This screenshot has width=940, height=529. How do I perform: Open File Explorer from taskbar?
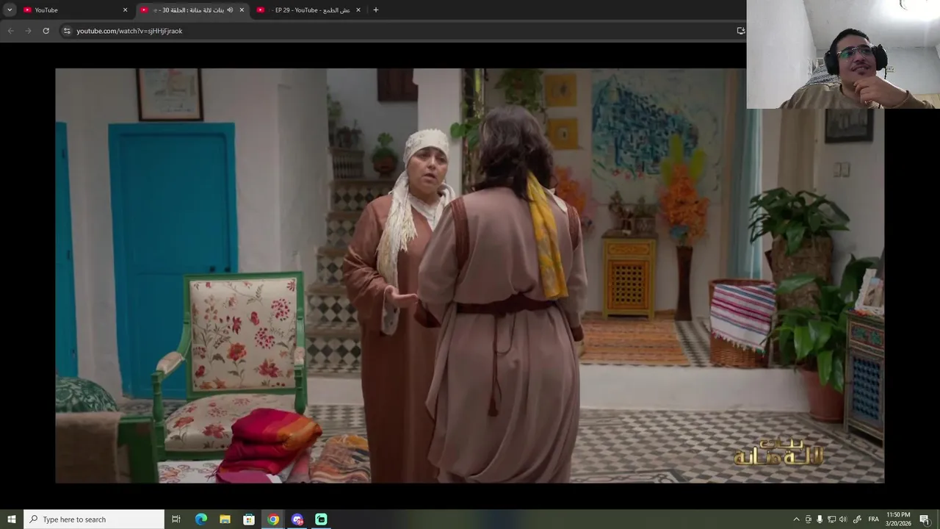click(225, 519)
